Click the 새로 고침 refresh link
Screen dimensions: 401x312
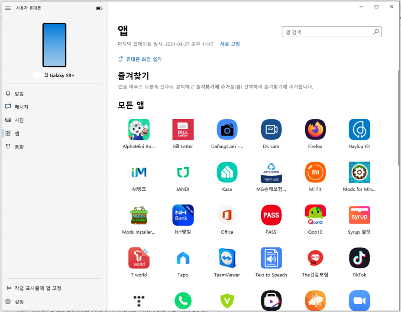pos(230,44)
